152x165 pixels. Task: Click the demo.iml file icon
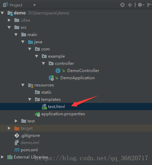17,143
